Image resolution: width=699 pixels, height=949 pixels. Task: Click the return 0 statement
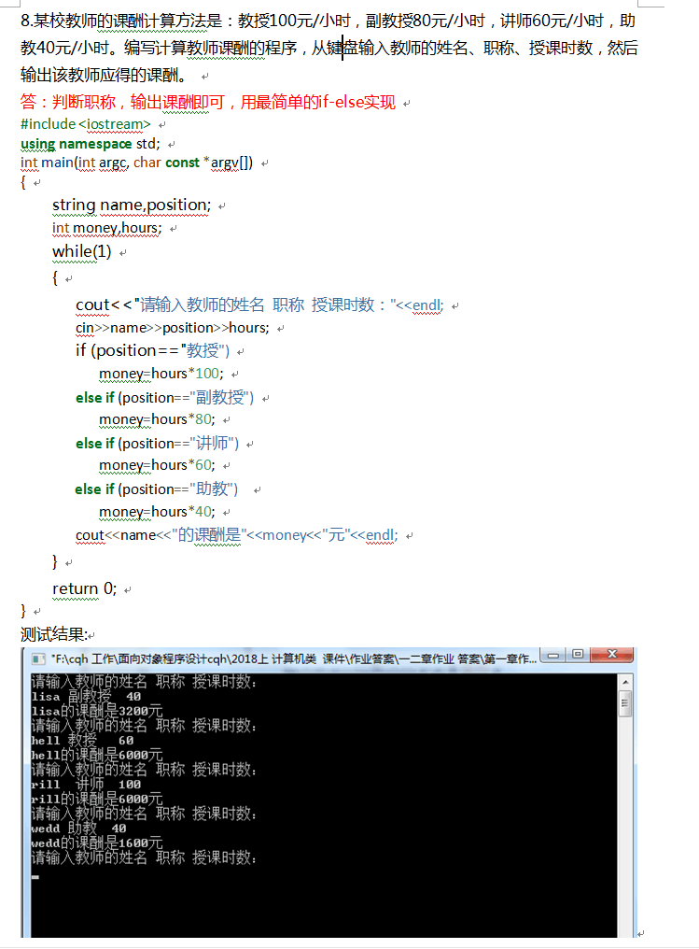click(85, 588)
